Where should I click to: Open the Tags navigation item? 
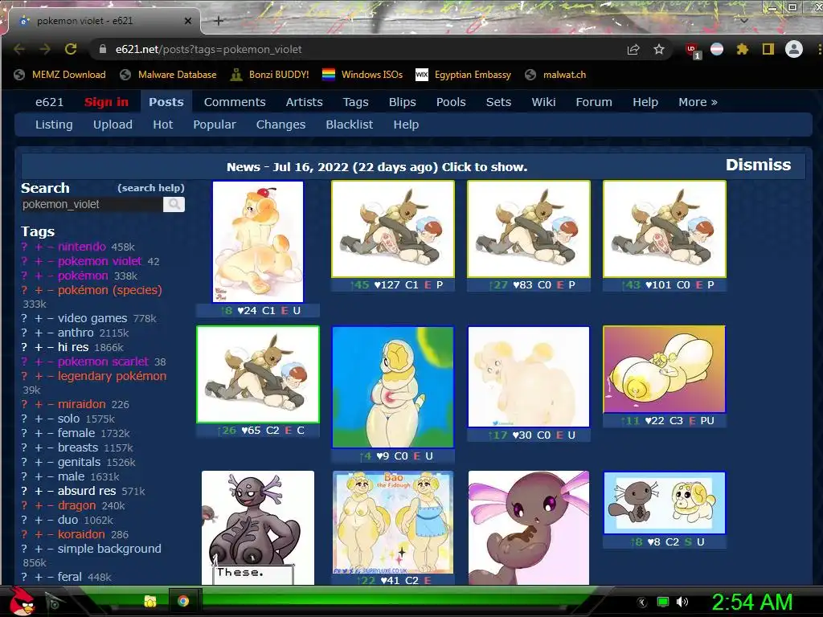point(355,102)
